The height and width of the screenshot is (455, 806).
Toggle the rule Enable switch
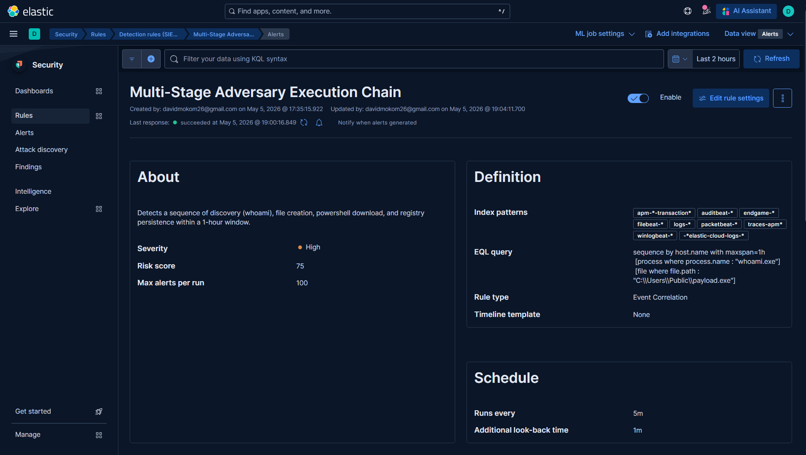pos(638,98)
